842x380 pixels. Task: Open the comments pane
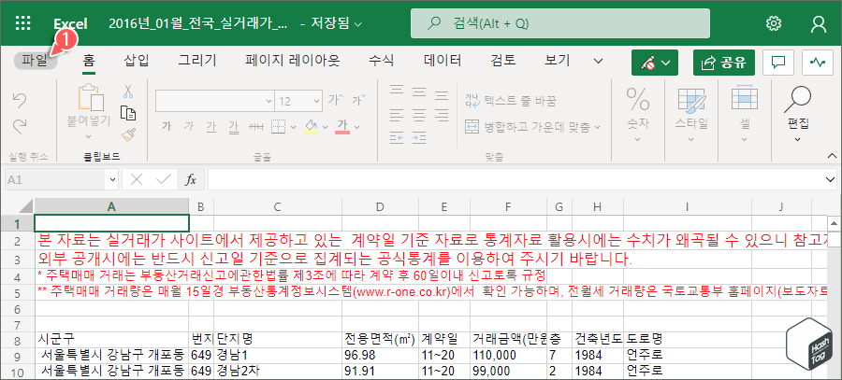tap(778, 63)
